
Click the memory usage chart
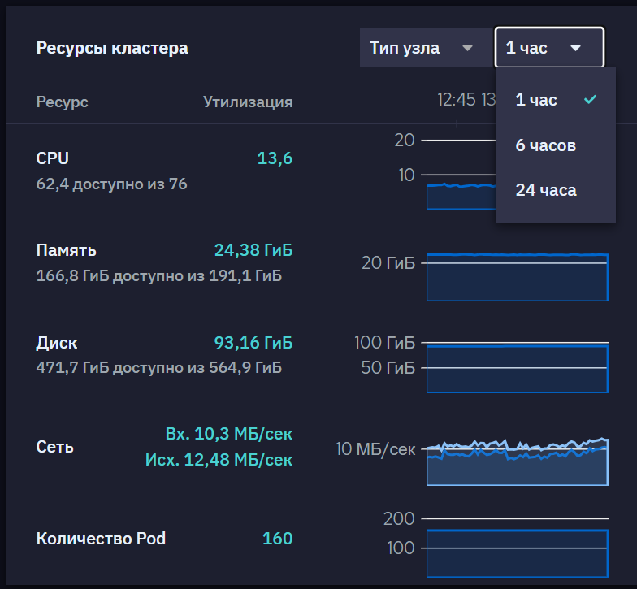[x=518, y=278]
